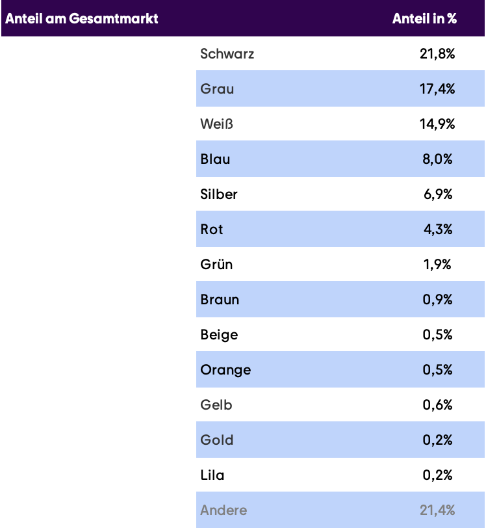Click the Lila label
Screen dimensions: 486x528
click(212, 475)
